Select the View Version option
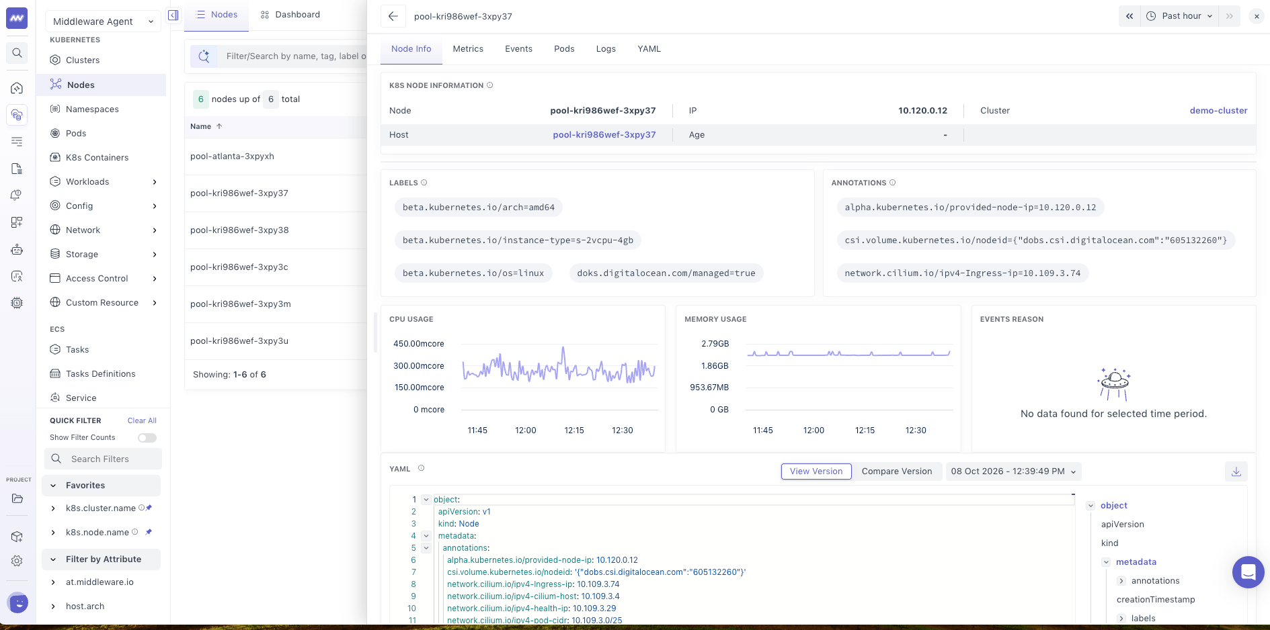1270x630 pixels. 816,471
